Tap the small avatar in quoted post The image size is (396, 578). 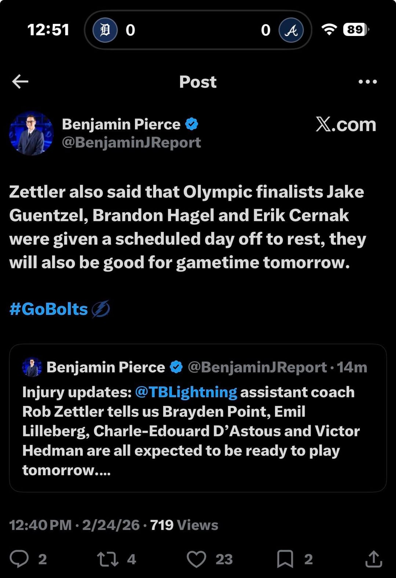32,367
